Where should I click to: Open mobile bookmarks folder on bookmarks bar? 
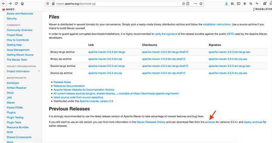(x=262, y=9)
